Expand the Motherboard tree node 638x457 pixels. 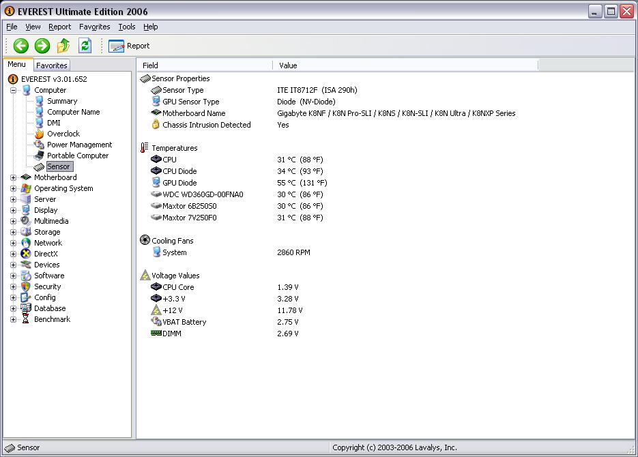click(13, 177)
